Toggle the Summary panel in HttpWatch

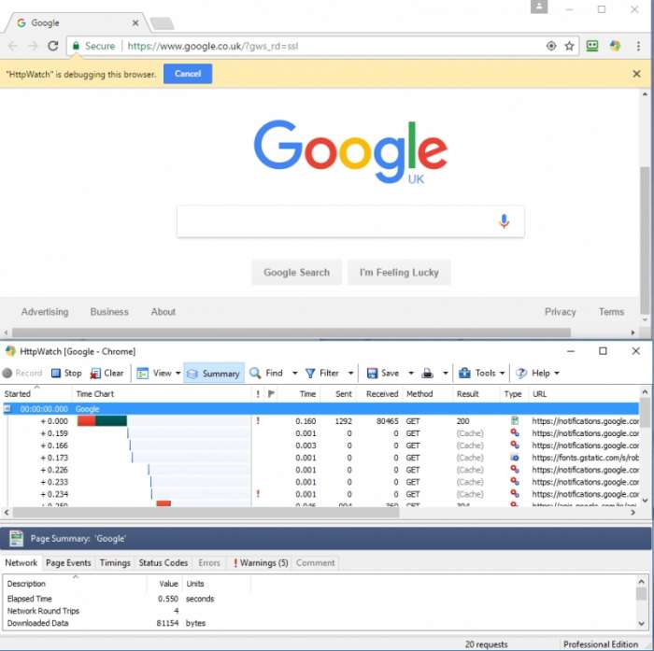tap(214, 374)
